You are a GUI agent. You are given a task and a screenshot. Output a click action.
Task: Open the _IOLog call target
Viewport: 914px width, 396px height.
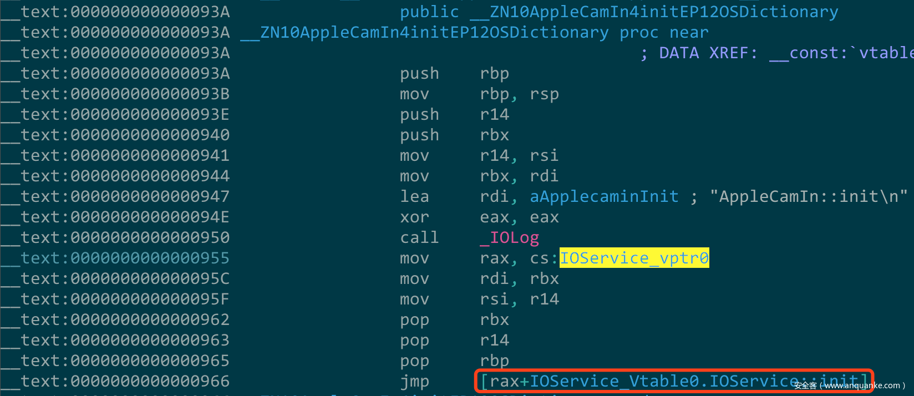509,237
